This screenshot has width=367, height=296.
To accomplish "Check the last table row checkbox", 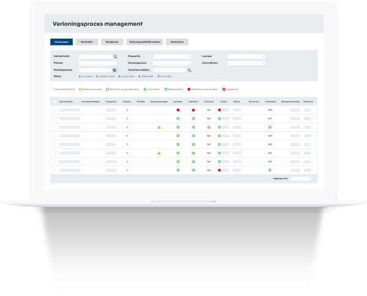I will point(54,170).
